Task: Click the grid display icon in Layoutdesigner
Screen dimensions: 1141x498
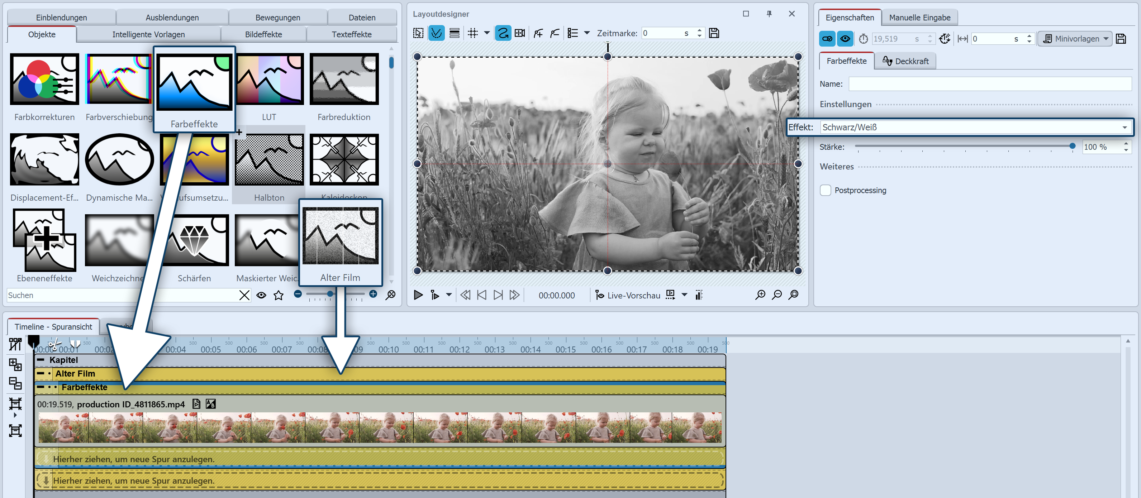Action: [472, 33]
